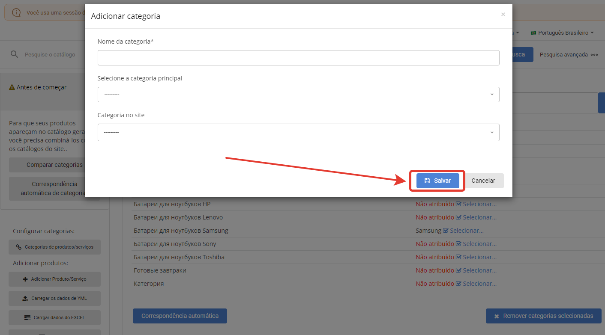Open the Português Brasileiro language menu
Image resolution: width=605 pixels, height=335 pixels.
point(563,33)
